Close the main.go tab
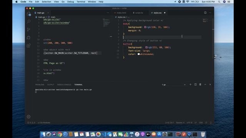Viewport: 246px width, 138px height. tap(48, 13)
